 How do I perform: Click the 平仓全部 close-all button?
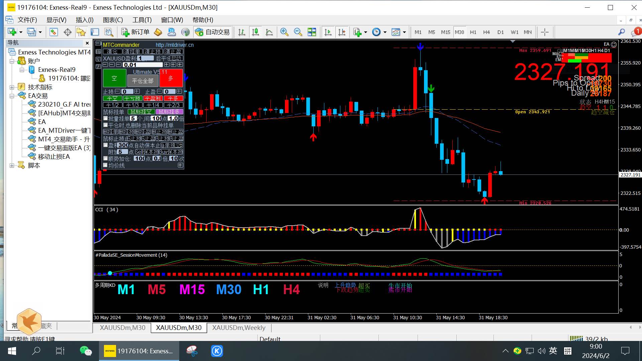[143, 81]
